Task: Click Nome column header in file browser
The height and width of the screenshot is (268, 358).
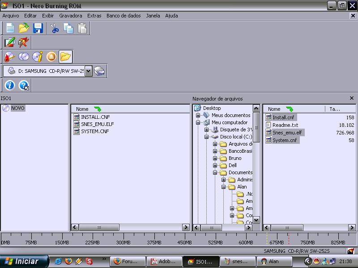Action: point(294,109)
